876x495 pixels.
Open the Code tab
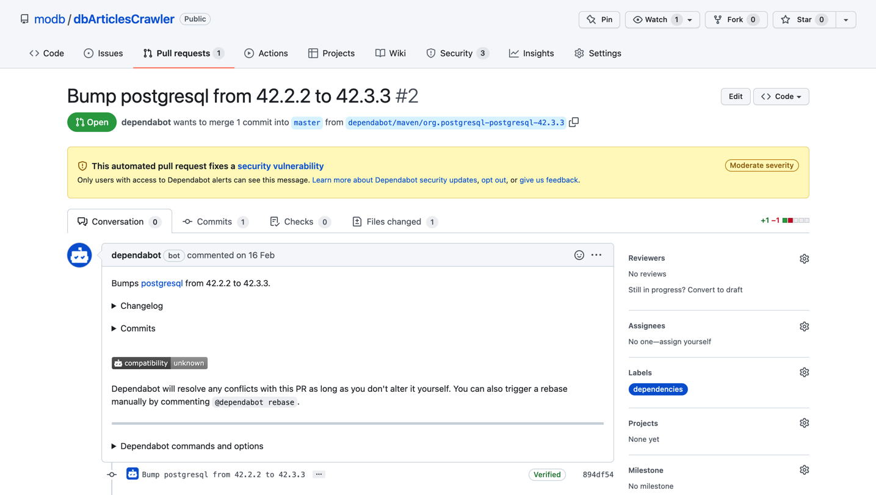pyautogui.click(x=46, y=53)
